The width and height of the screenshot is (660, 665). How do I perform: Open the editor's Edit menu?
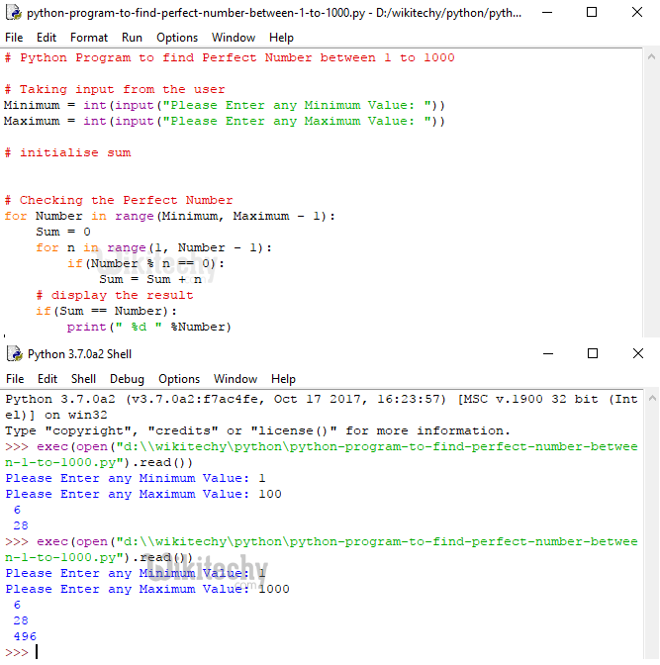47,38
